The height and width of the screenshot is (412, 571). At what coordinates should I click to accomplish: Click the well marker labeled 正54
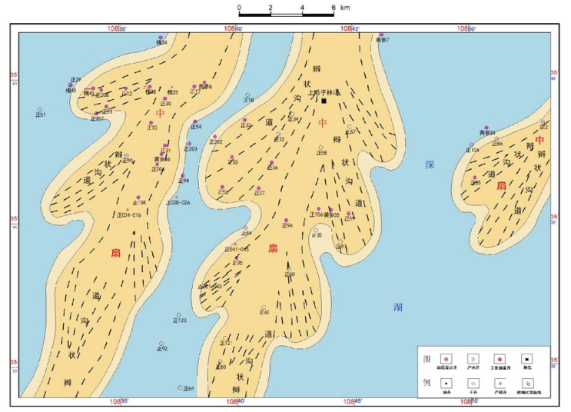pos(196,121)
